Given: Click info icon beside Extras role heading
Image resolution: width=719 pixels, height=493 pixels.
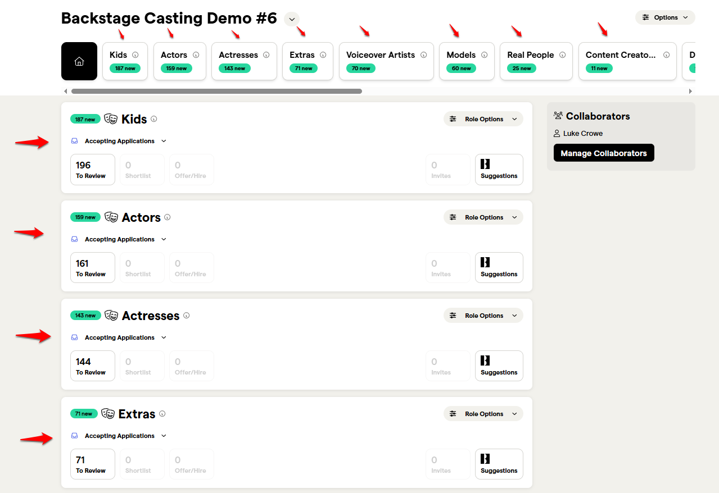Looking at the screenshot, I should tap(162, 414).
